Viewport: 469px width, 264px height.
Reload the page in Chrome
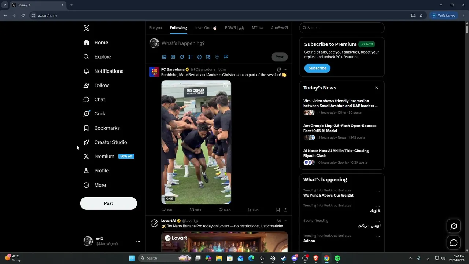coord(23,15)
